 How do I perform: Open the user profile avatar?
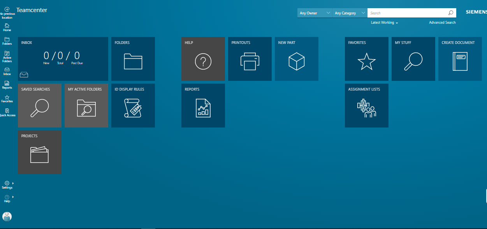(x=7, y=217)
